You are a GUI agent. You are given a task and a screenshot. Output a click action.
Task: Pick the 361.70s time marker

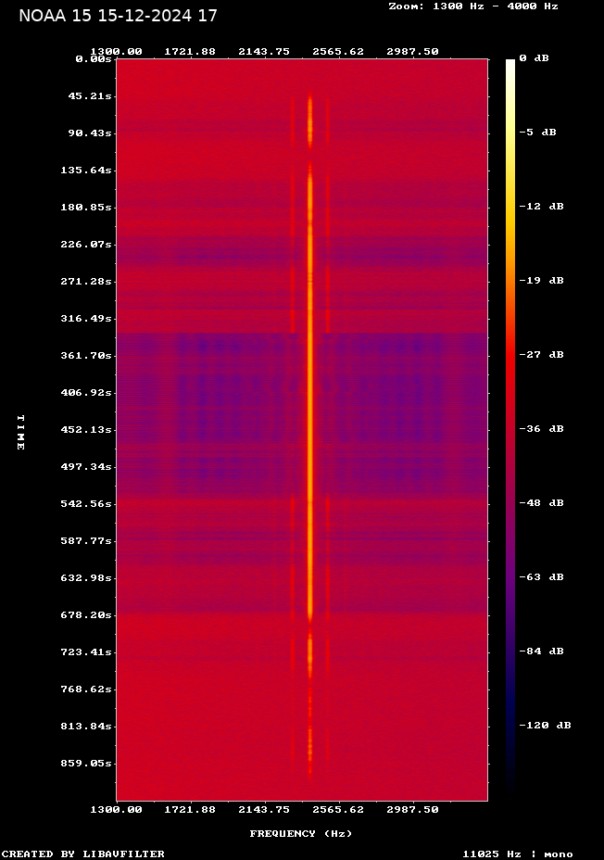(x=88, y=356)
